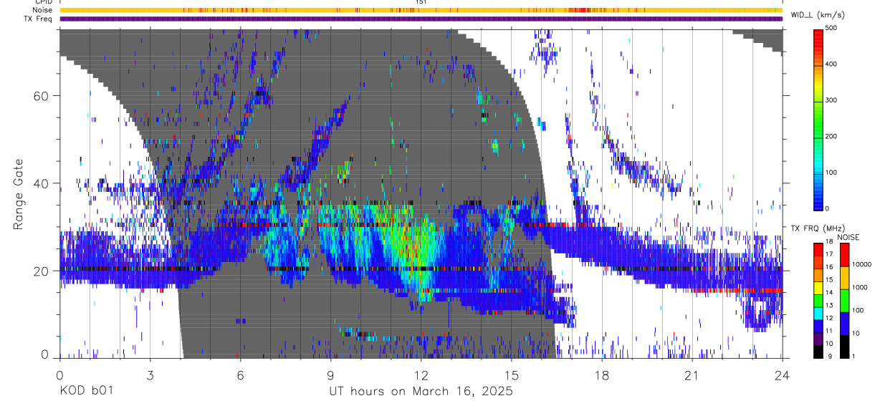Click the cyan swatch in the TX FRQ legend

pos(818,312)
